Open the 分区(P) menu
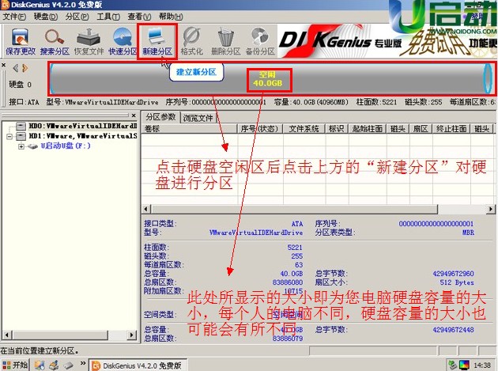This screenshot has height=371, width=498. [x=77, y=16]
